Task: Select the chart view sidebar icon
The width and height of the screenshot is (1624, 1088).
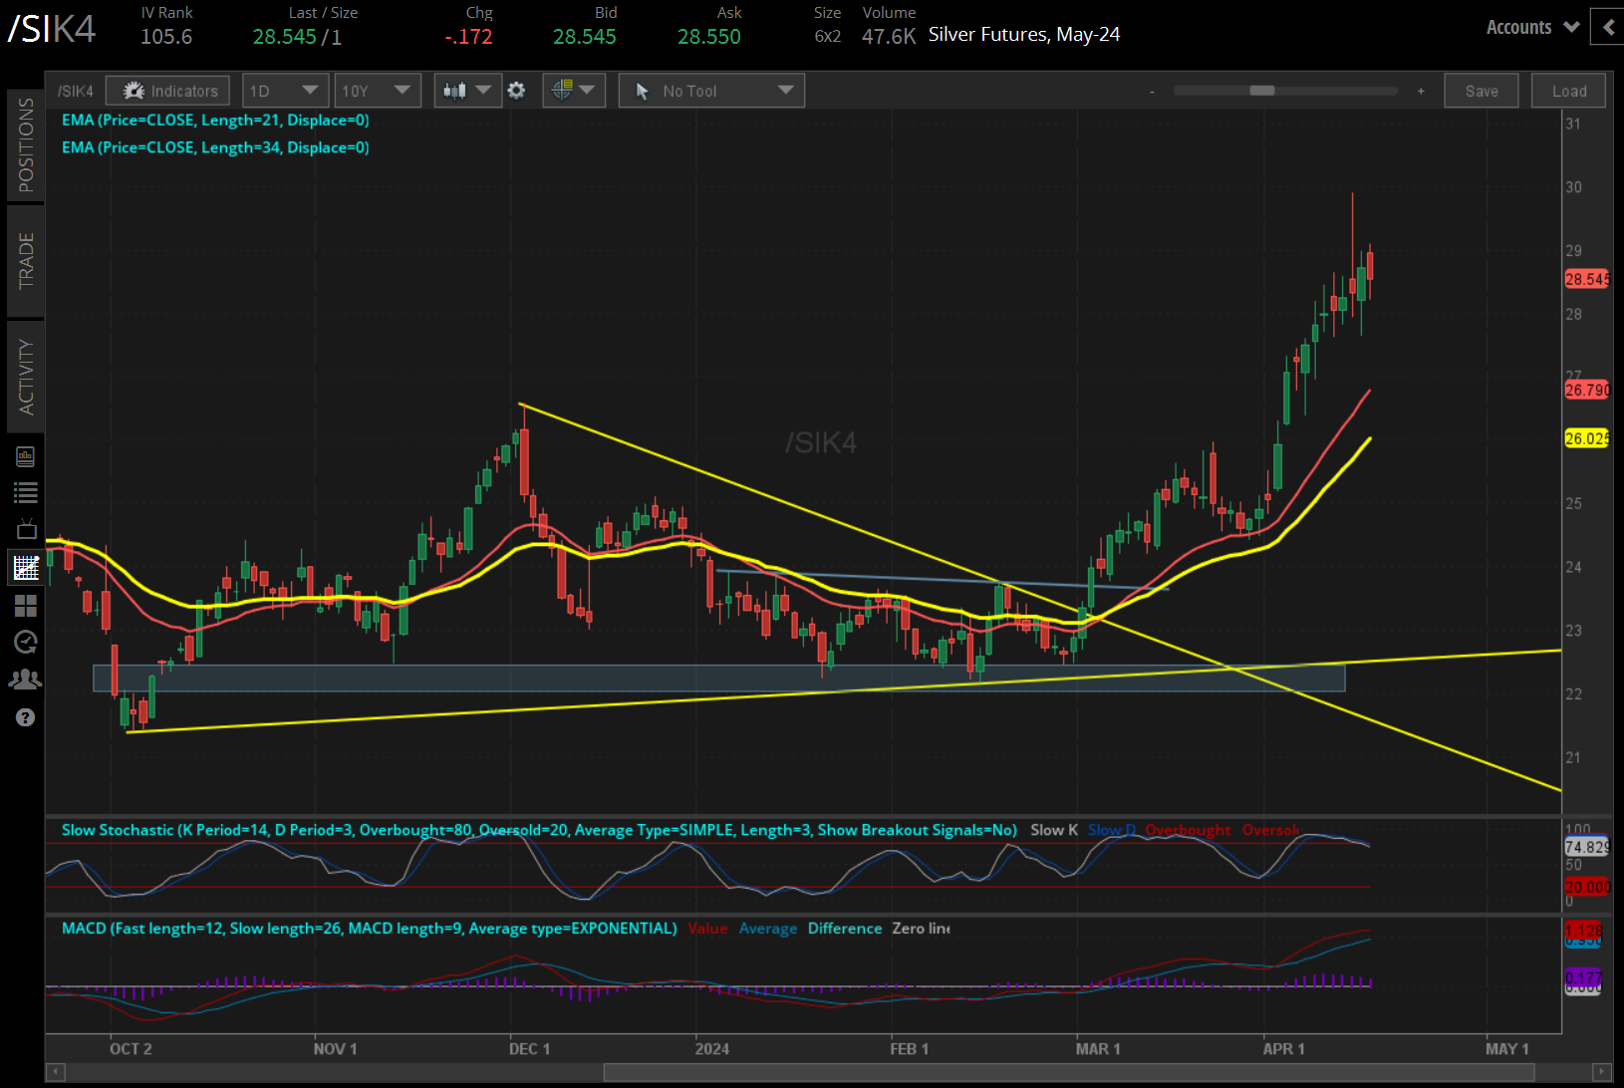Action: tap(26, 568)
